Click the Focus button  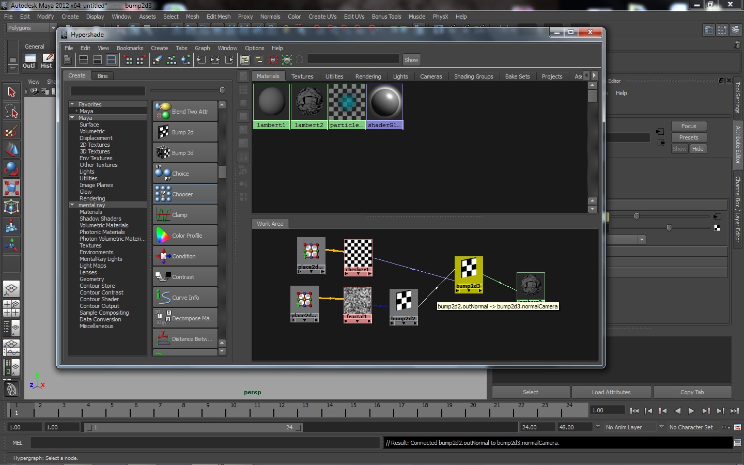point(689,126)
